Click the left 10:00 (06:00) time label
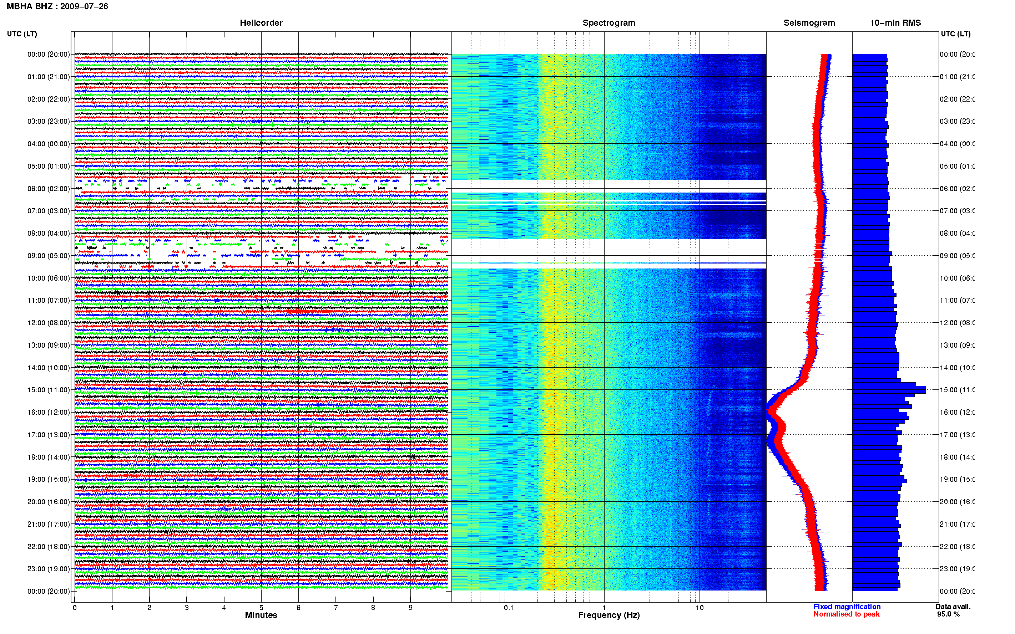The height and width of the screenshot is (634, 1015). pyautogui.click(x=49, y=278)
